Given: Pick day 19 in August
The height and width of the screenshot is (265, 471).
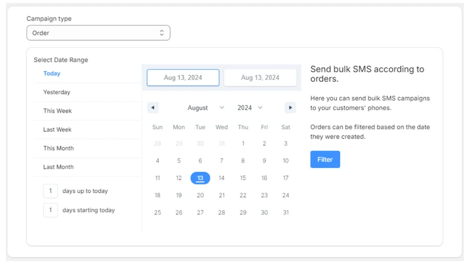Looking at the screenshot, I should point(179,196).
